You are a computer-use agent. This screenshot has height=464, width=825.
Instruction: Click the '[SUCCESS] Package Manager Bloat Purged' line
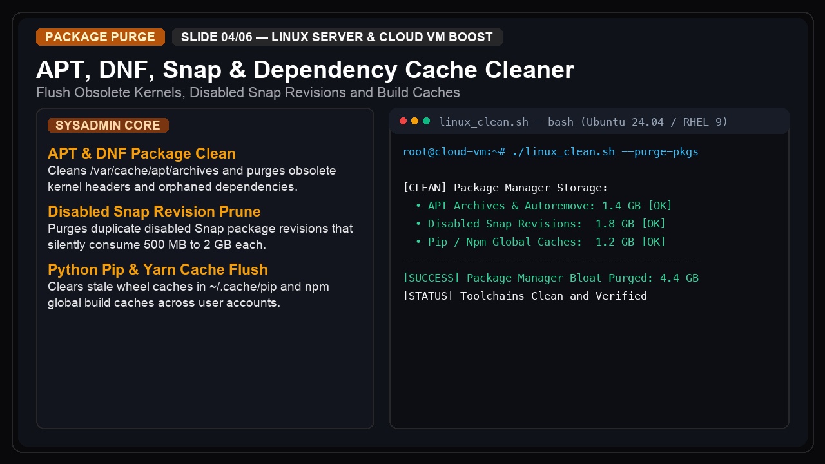[550, 278]
